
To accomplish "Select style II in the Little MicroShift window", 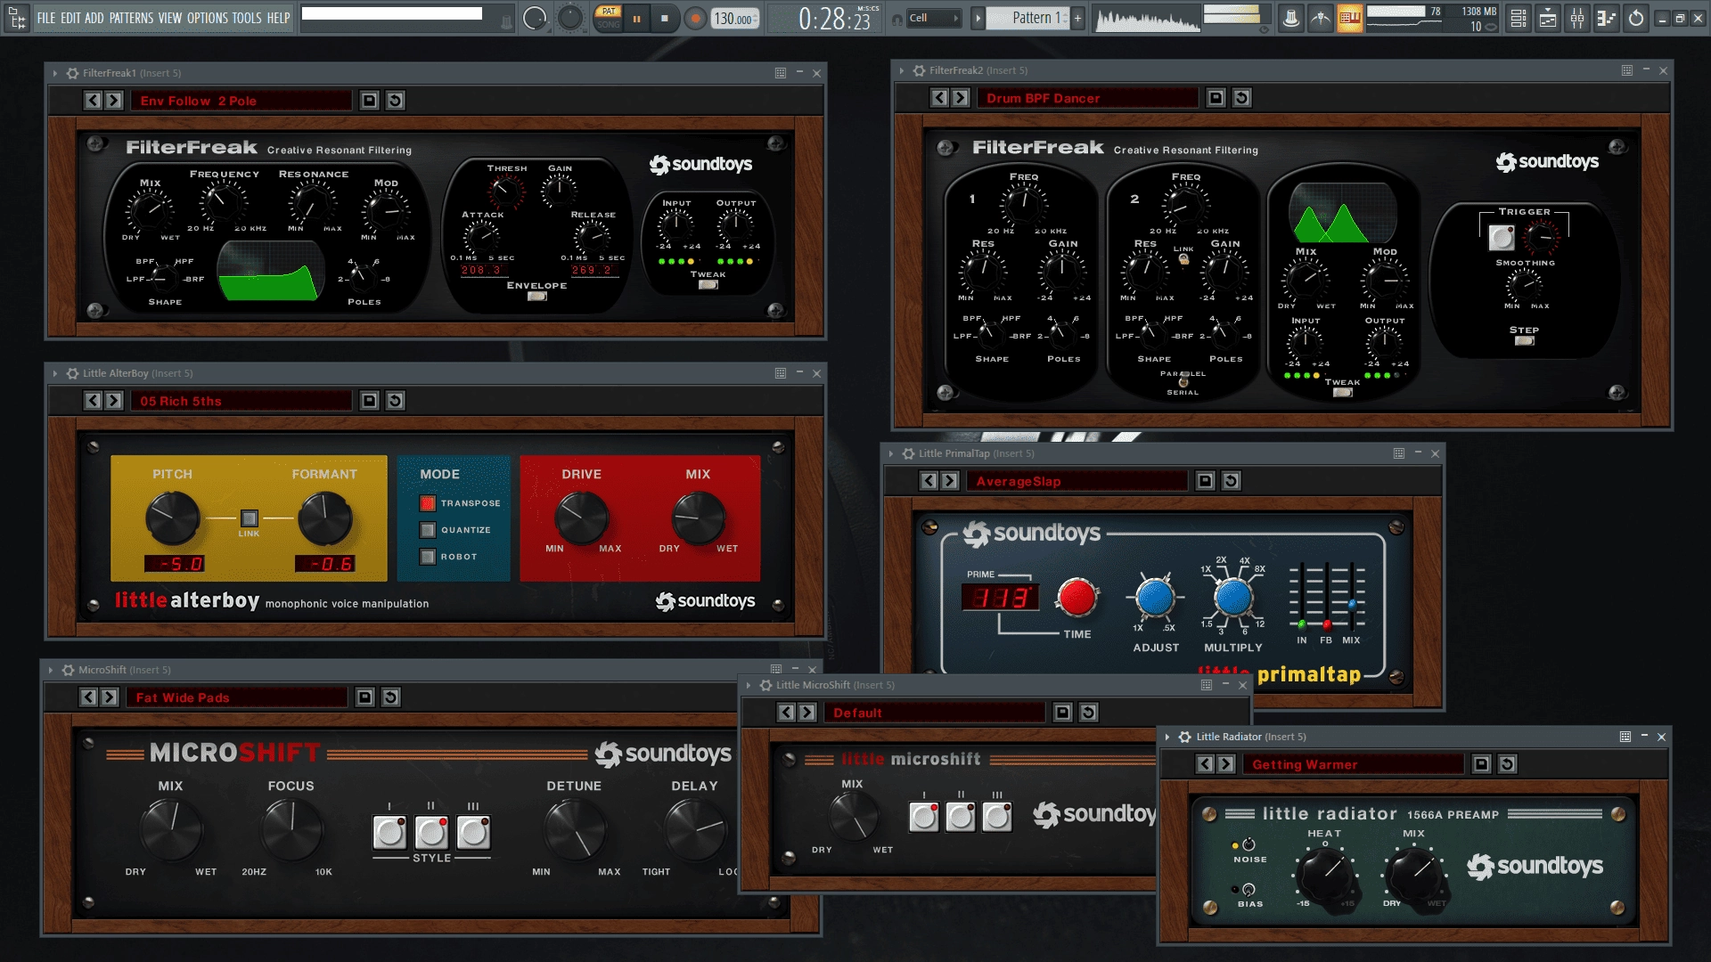I will pos(961,817).
